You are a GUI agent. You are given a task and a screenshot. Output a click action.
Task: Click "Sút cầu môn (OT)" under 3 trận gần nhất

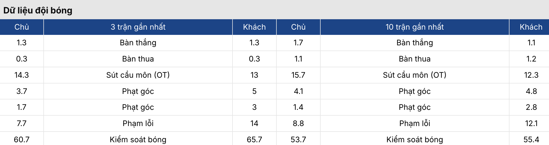point(138,75)
